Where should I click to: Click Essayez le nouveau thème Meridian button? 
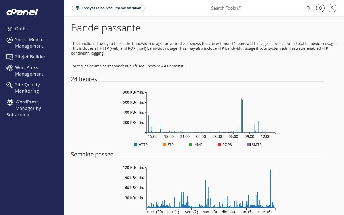[108, 8]
